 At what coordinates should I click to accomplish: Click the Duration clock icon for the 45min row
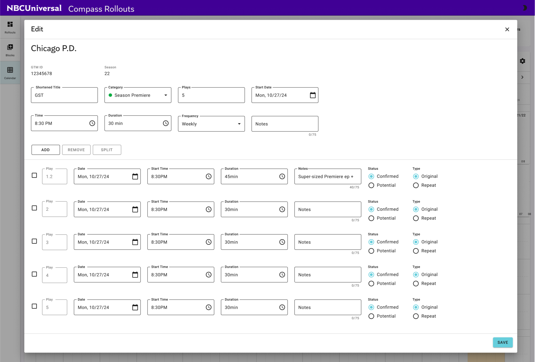[282, 177]
